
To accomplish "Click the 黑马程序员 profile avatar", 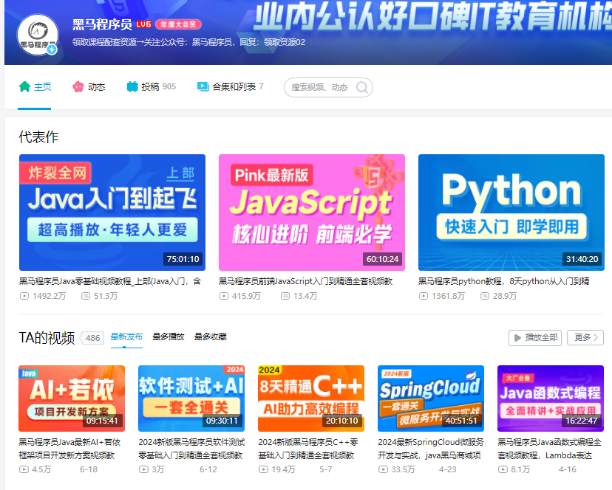I will 37,34.
